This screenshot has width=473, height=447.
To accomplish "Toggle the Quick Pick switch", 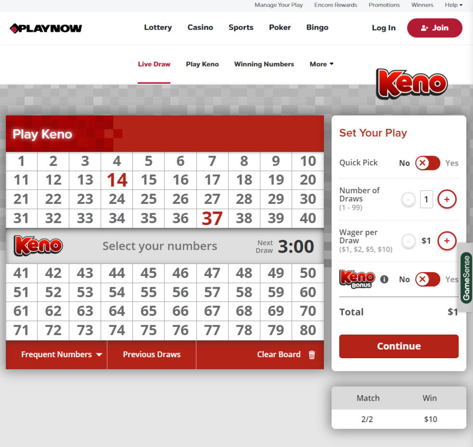I will pyautogui.click(x=427, y=163).
